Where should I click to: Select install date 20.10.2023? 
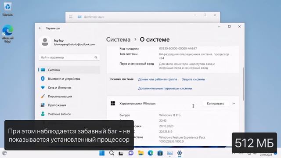coord(166,126)
